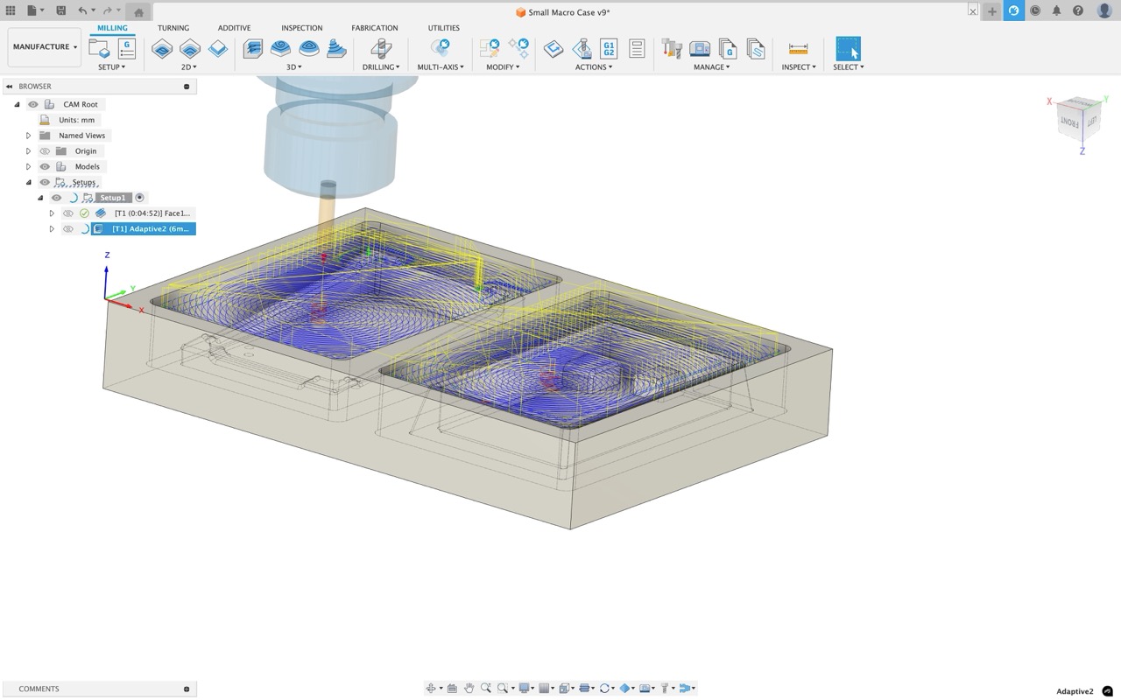Screen dimensions: 1121x700
Task: Switch to the UTILITIES tab
Action: coord(444,28)
